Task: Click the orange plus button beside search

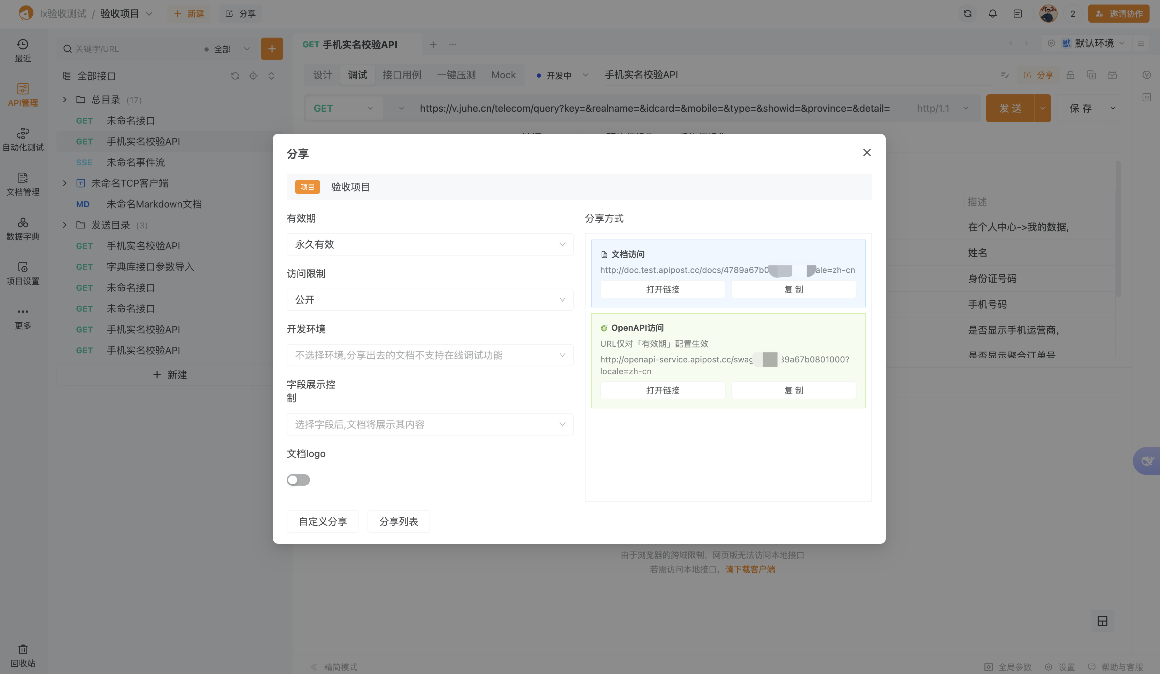Action: pos(272,48)
